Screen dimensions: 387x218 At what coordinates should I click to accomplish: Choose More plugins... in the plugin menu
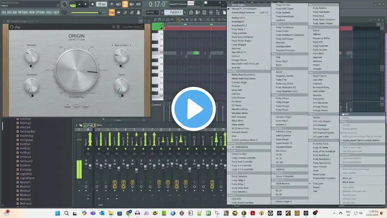tap(239, 5)
